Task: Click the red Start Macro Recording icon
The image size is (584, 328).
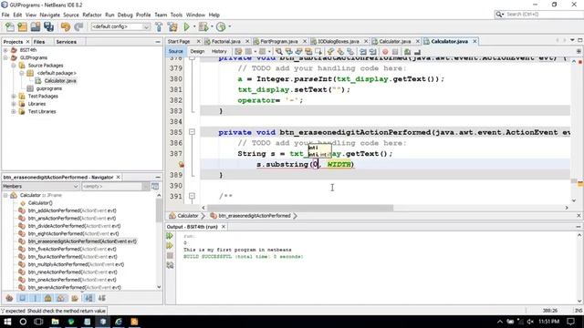Action: point(385,51)
